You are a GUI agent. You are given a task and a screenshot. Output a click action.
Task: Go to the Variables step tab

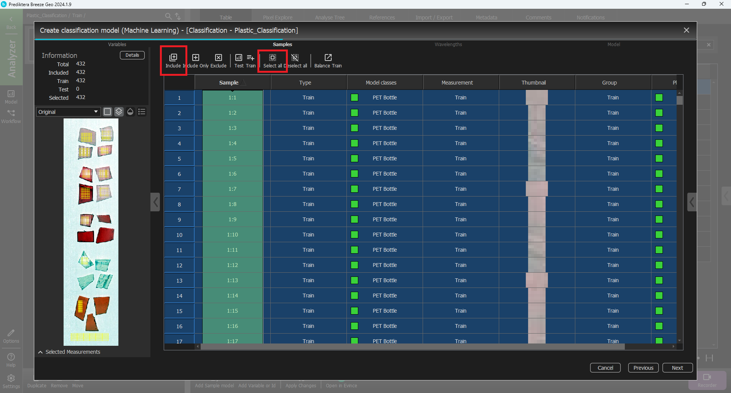pyautogui.click(x=117, y=45)
